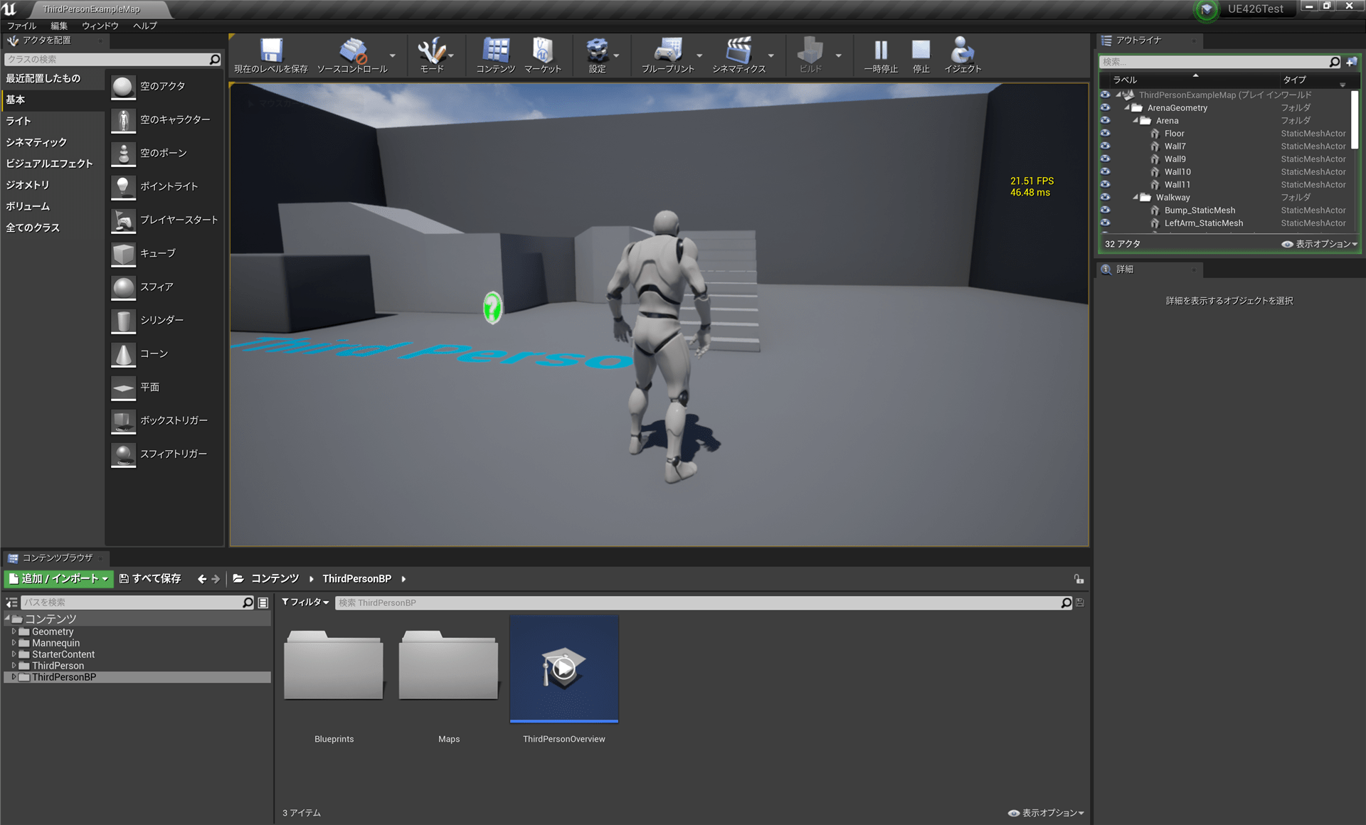Toggle visibility eye for Arena folder
Image resolution: width=1366 pixels, height=825 pixels.
(1105, 120)
